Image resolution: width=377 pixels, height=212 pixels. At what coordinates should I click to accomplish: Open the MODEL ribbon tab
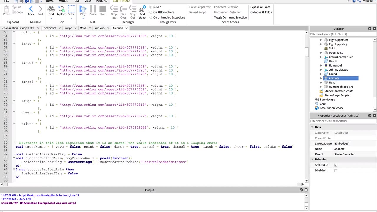pos(63,1)
